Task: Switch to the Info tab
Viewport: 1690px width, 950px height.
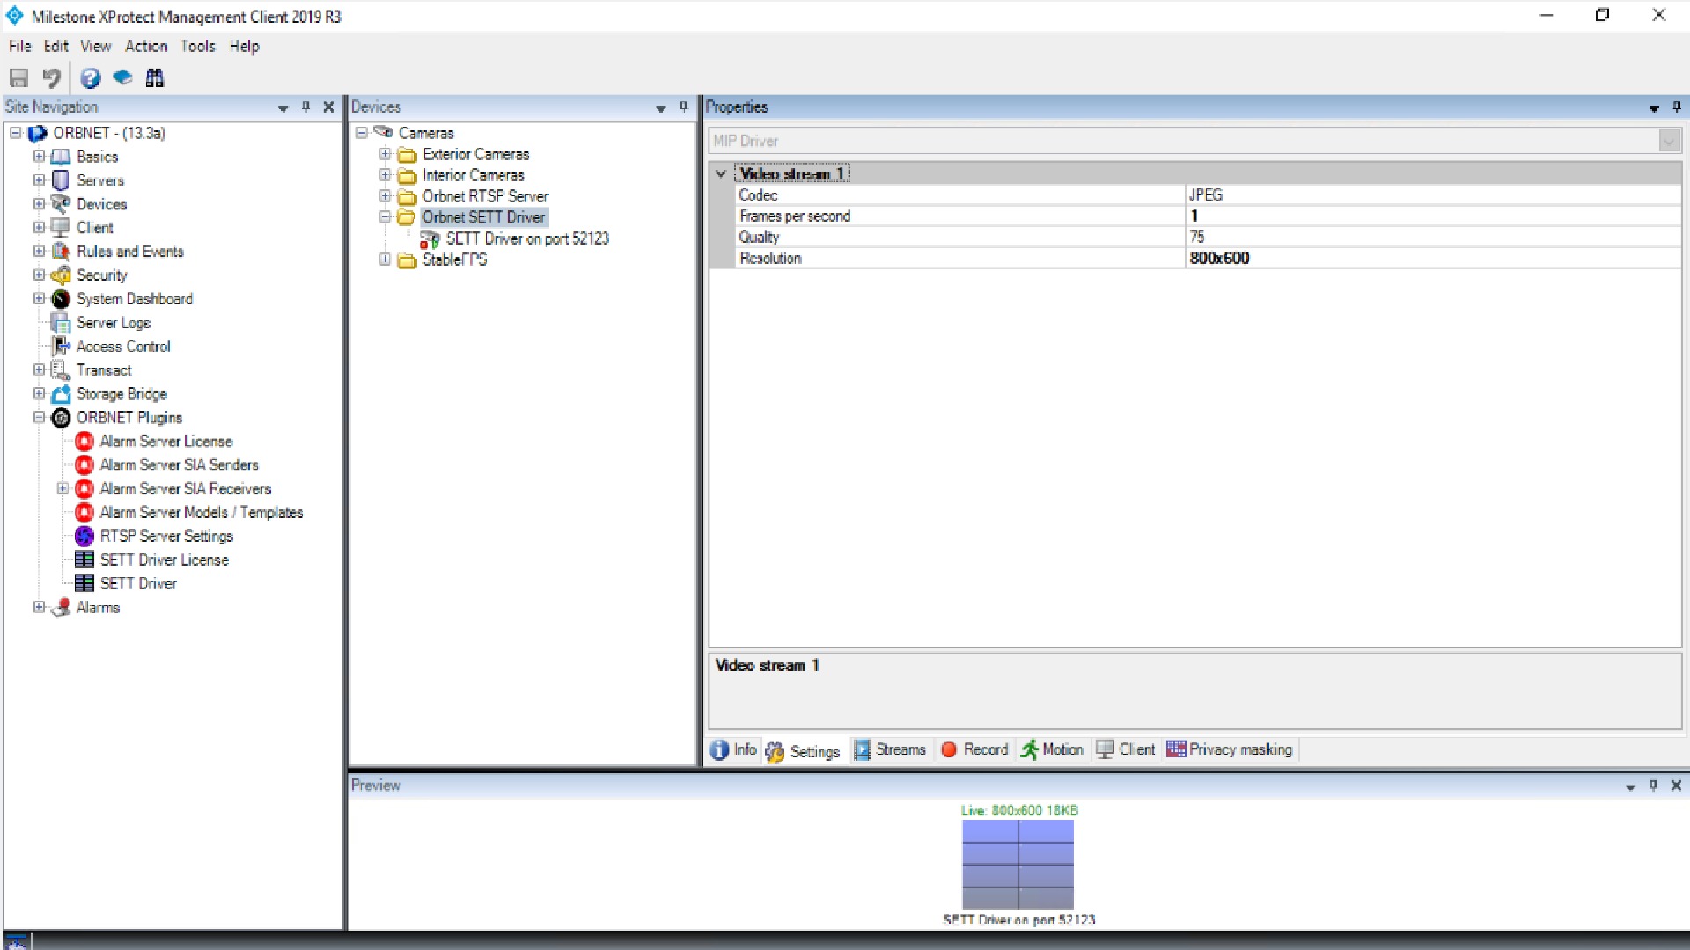Action: [734, 749]
